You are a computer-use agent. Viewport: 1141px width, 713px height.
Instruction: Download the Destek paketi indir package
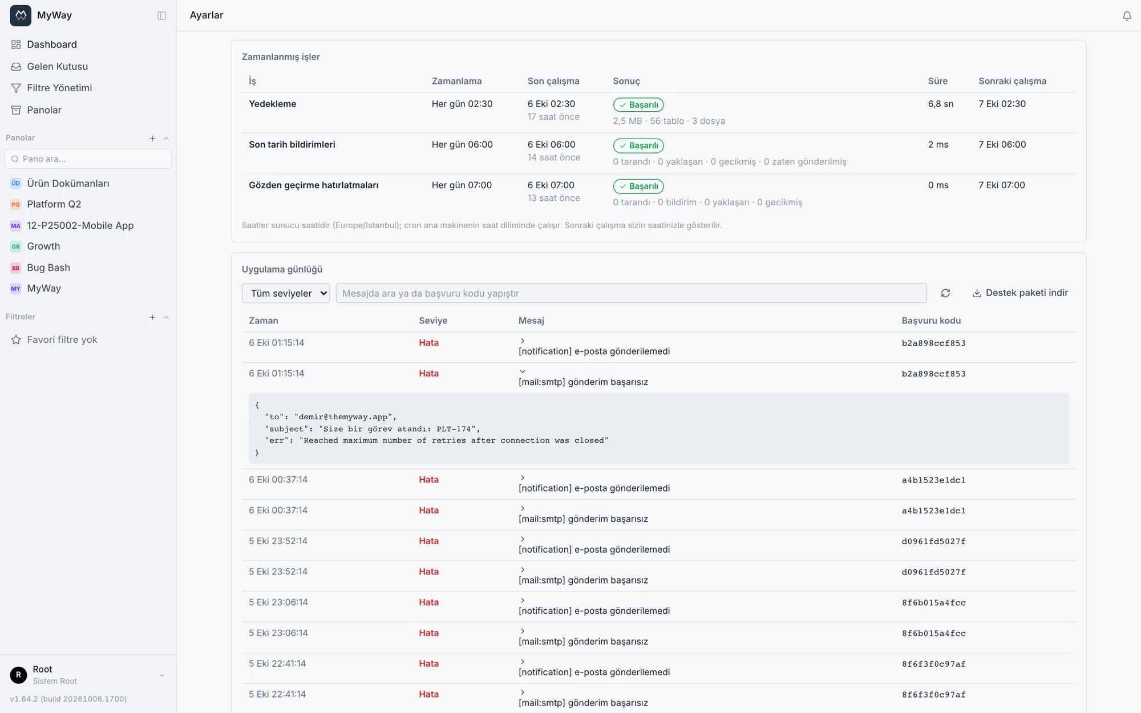tap(1019, 293)
